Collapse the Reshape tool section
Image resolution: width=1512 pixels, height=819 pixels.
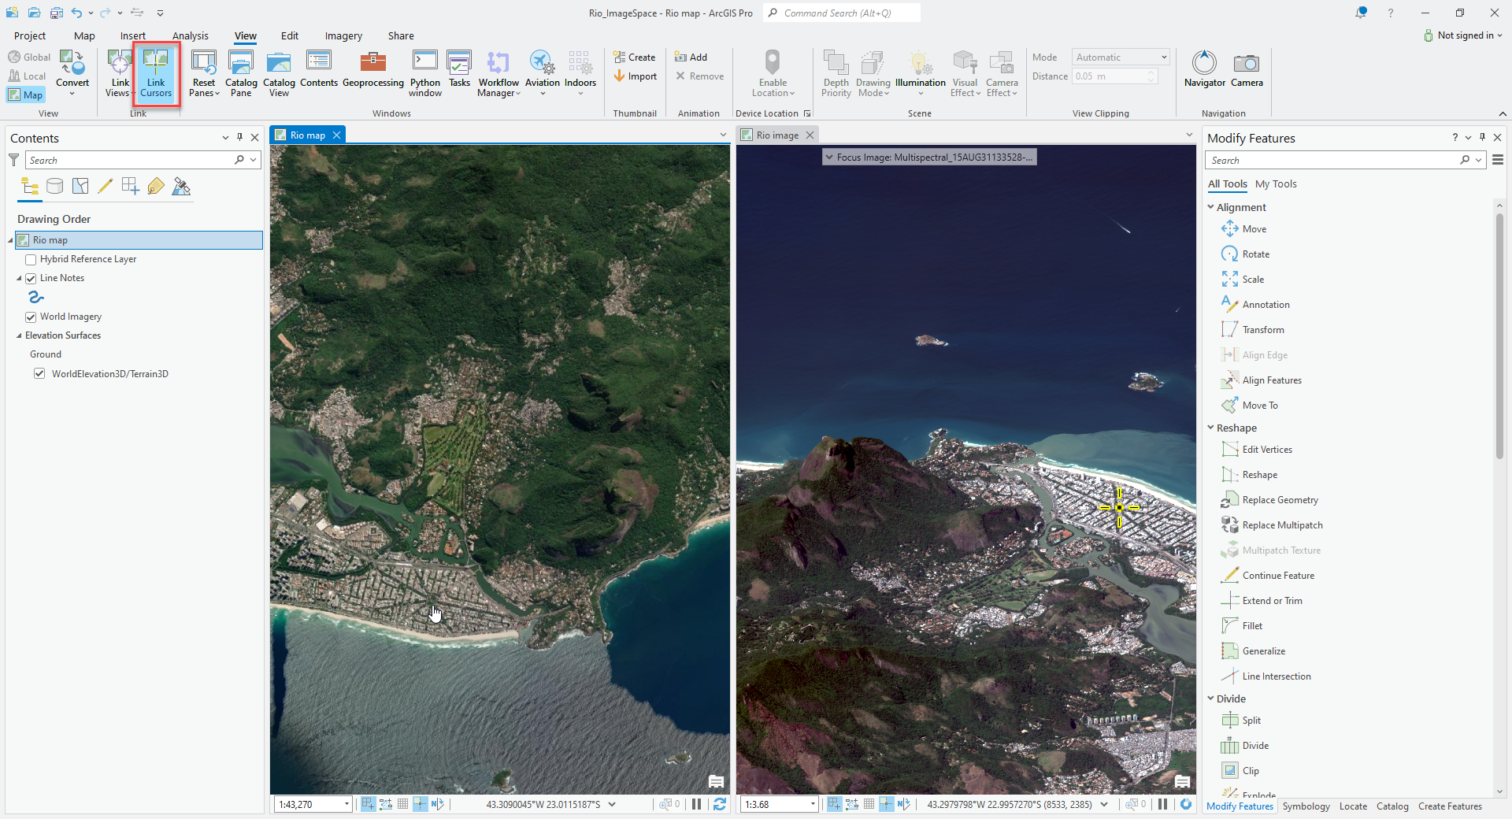pos(1211,428)
